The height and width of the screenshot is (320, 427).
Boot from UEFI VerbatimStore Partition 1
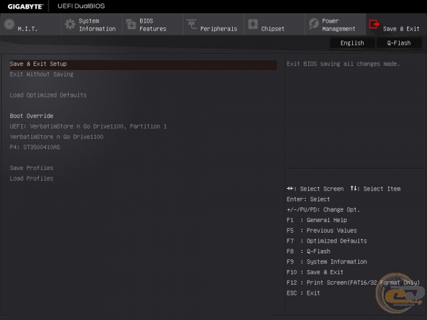[x=88, y=126]
